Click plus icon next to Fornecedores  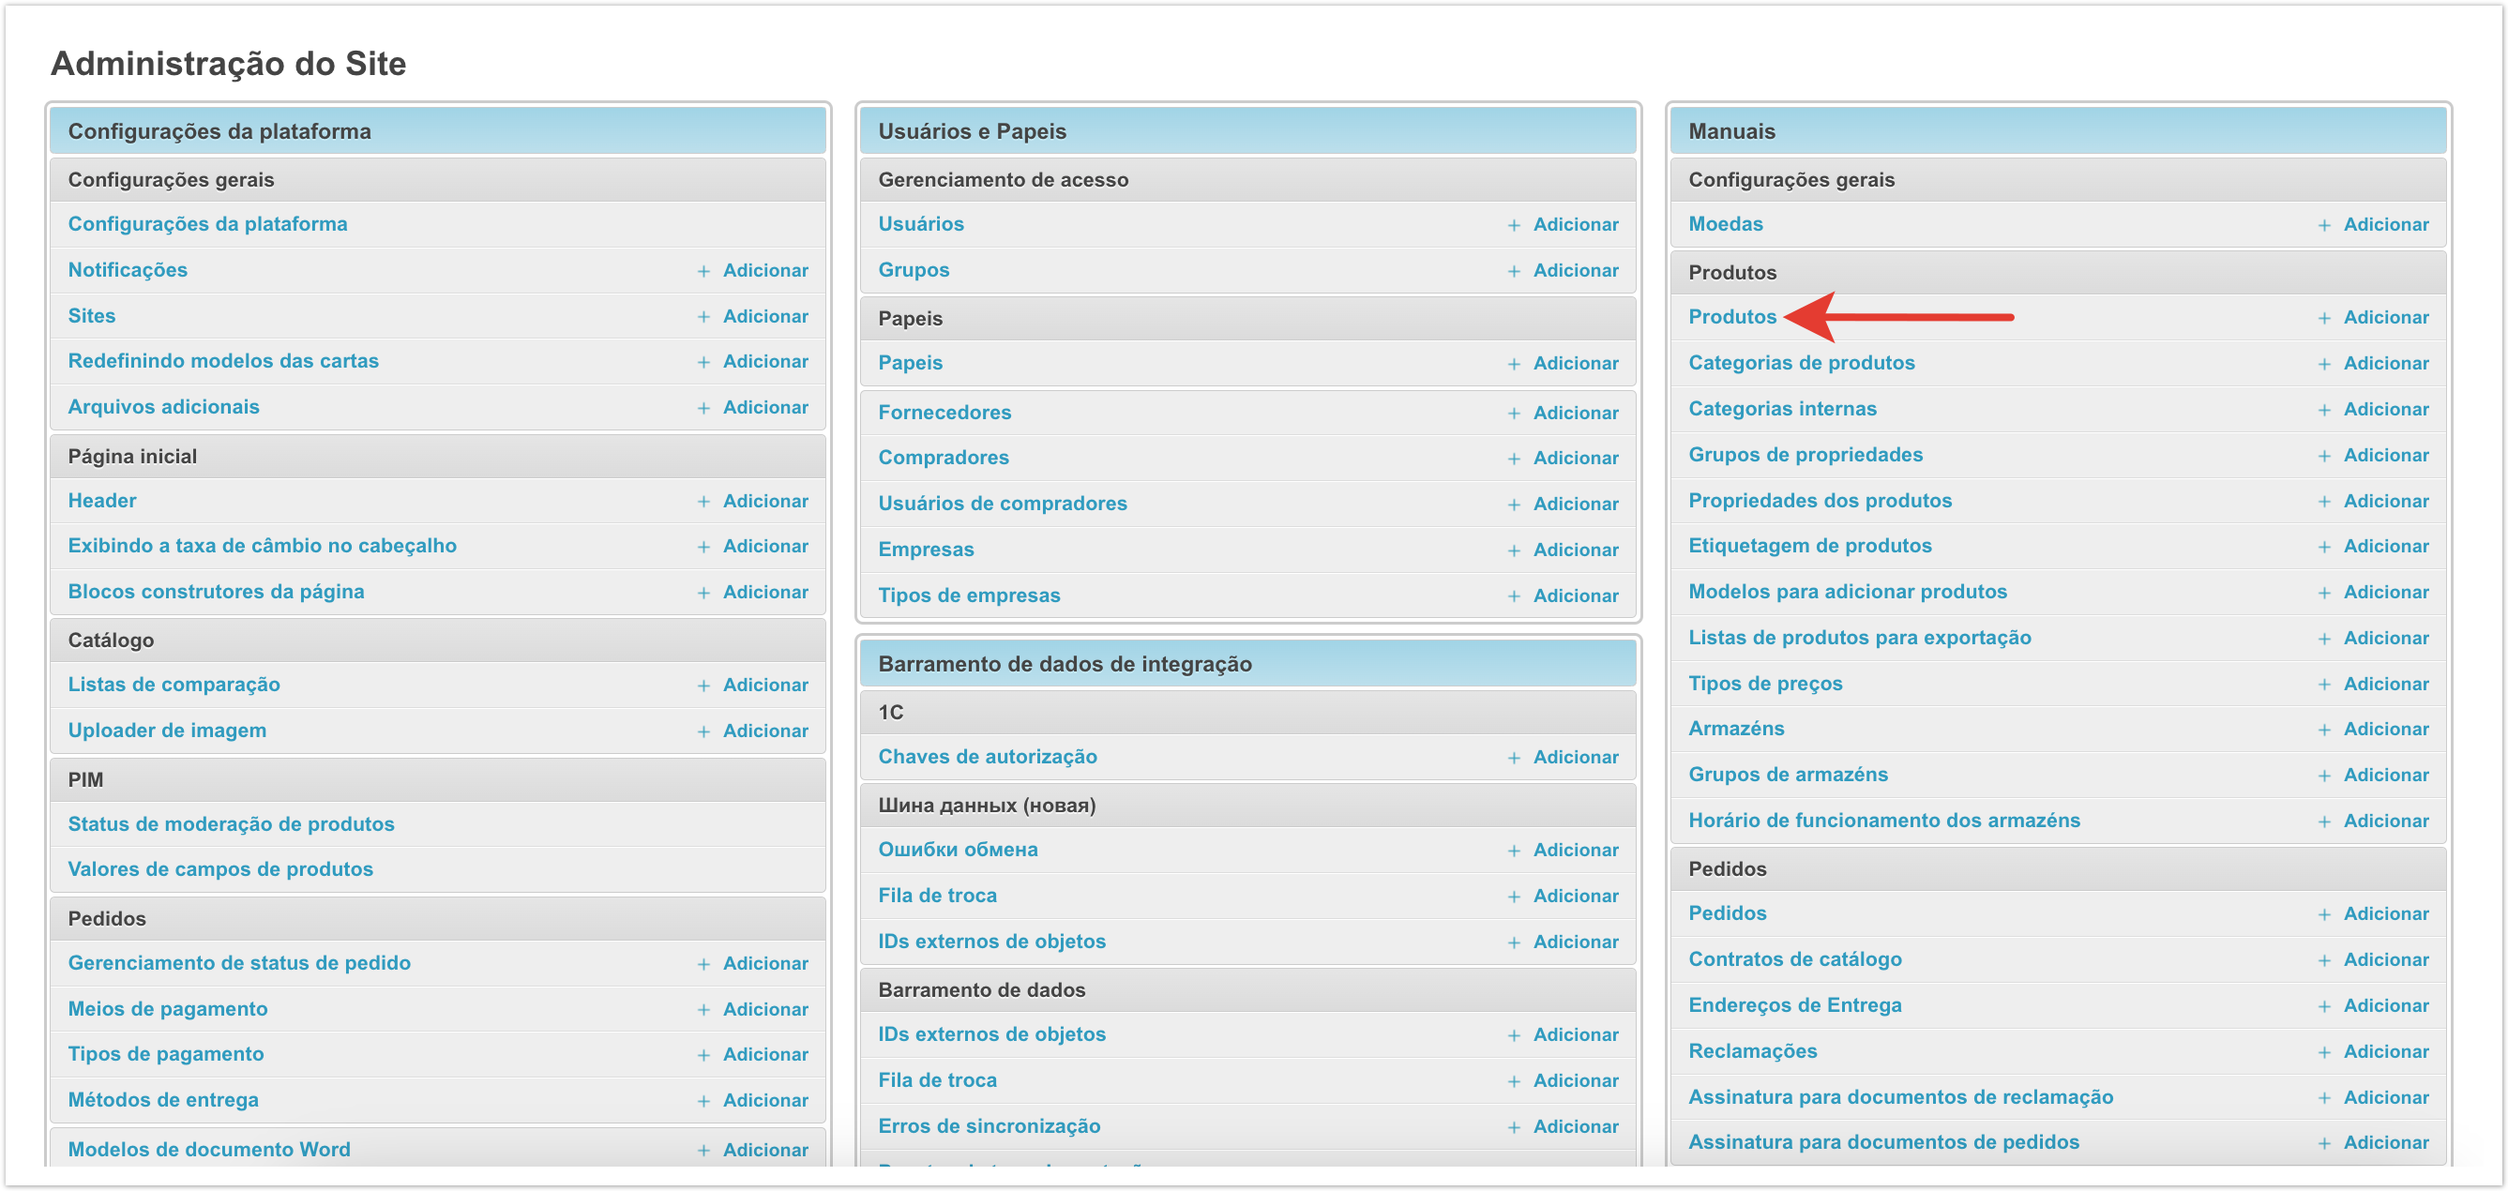coord(1513,413)
